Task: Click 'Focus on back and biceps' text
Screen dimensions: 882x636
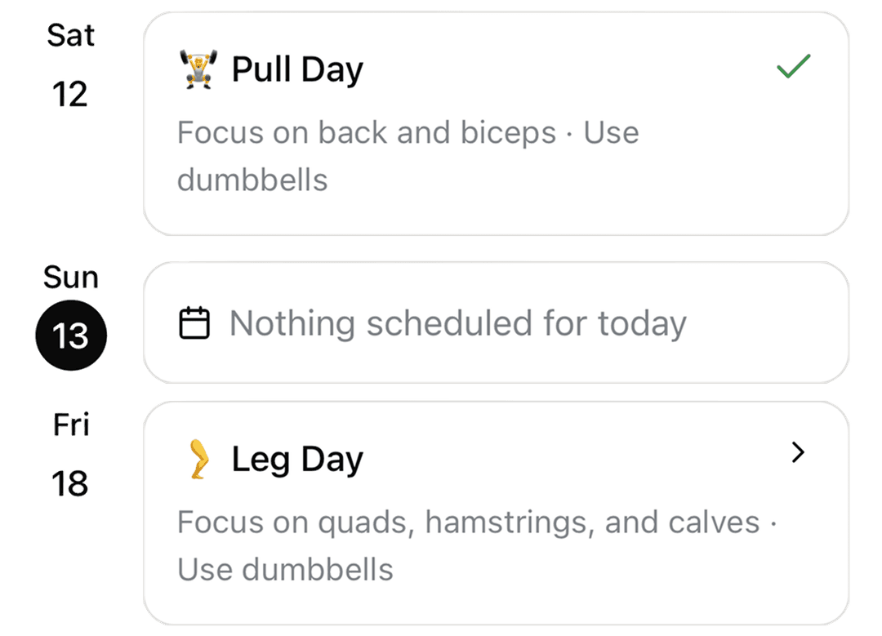Action: tap(366, 132)
